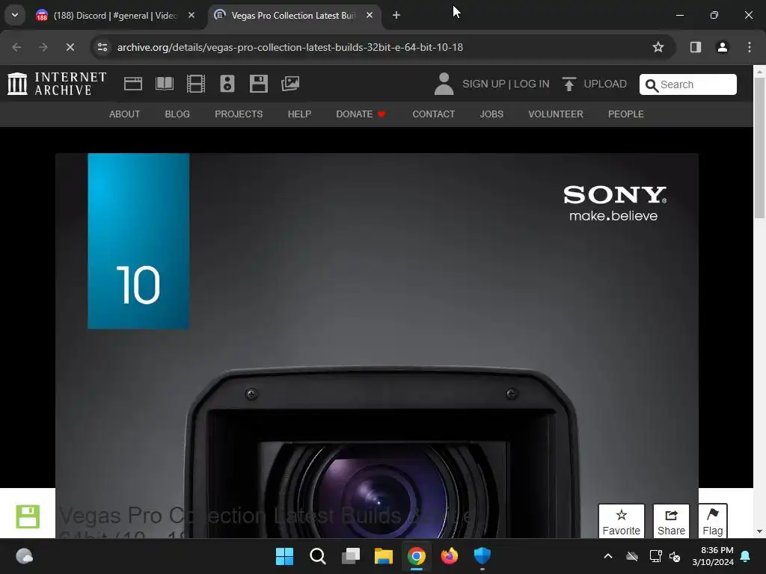Click the Flag button
766x574 pixels.
tap(713, 521)
